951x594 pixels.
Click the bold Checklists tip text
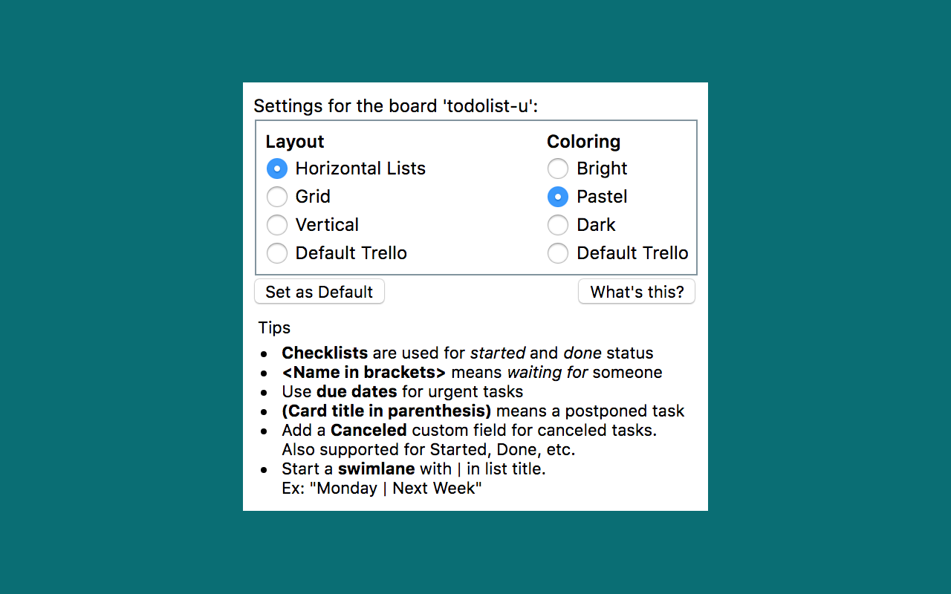pyautogui.click(x=325, y=353)
